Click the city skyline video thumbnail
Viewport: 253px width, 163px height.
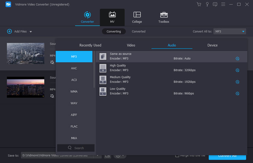(26, 53)
